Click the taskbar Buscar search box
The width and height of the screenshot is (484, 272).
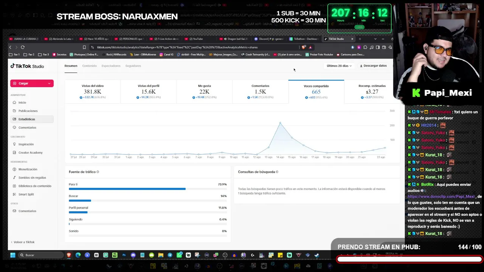click(x=41, y=255)
